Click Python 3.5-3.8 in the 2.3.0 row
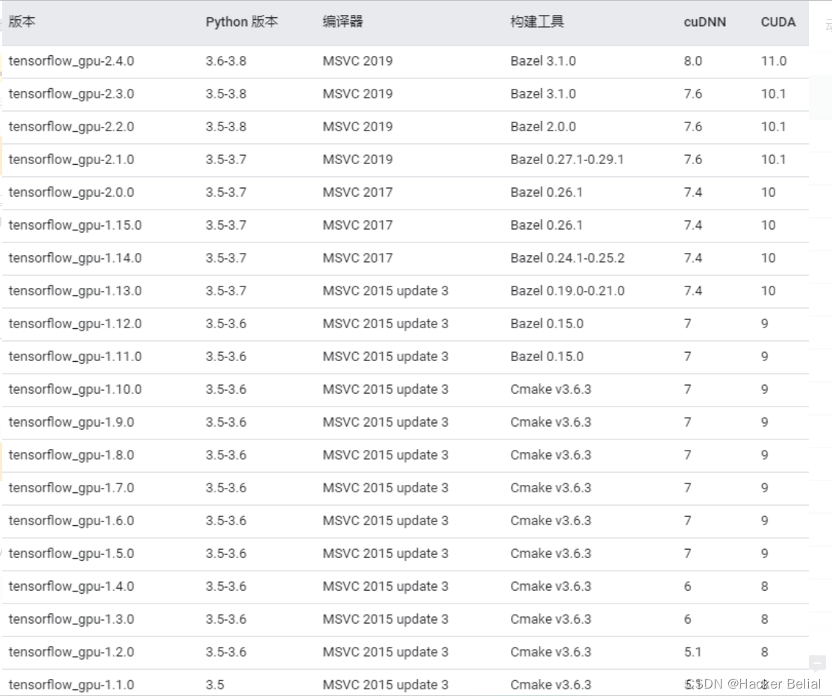 coord(226,94)
